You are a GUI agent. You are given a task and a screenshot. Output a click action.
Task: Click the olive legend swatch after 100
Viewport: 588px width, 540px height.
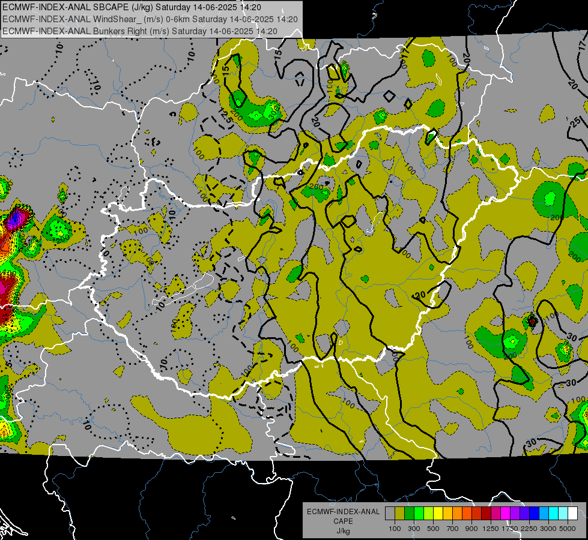399,514
